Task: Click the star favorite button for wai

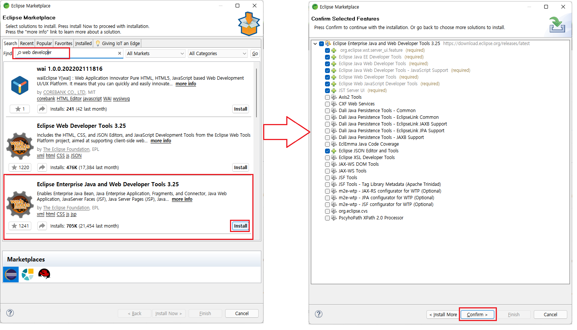Action: [20, 109]
